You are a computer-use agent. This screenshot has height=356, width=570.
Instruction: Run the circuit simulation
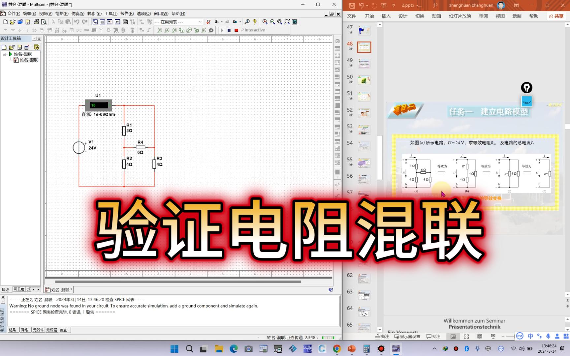pos(222,30)
